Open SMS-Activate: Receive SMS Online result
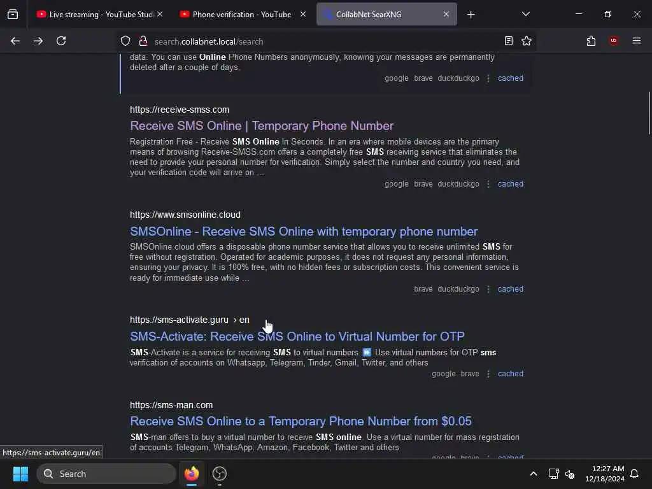The height and width of the screenshot is (489, 652). [297, 336]
